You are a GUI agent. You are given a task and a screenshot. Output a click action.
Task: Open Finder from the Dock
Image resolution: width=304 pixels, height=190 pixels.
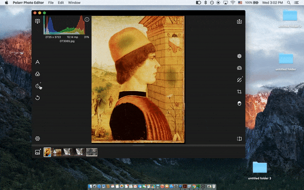tap(90, 186)
